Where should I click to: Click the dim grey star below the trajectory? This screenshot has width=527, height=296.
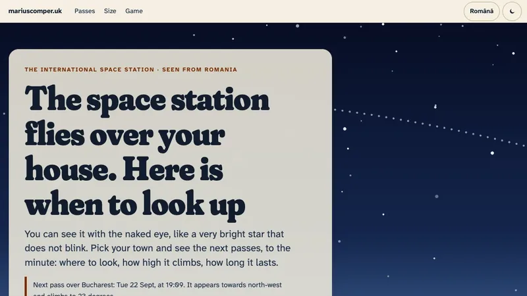(x=437, y=196)
